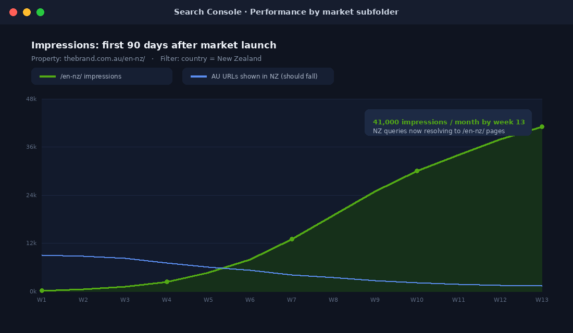Click the 48k y-axis label
This screenshot has height=333, width=573.
pos(31,99)
